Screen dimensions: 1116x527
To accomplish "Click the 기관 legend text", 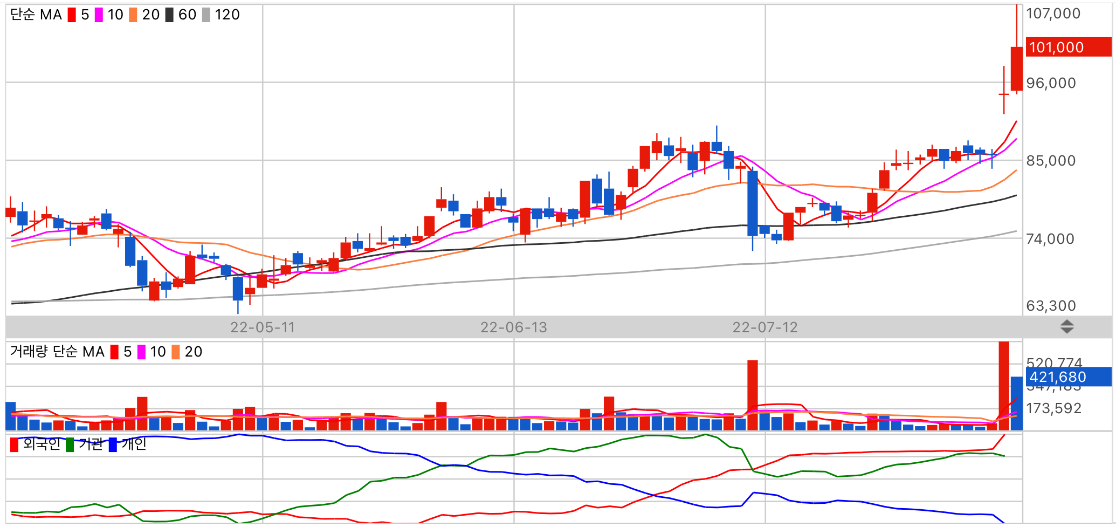I will click(x=91, y=444).
